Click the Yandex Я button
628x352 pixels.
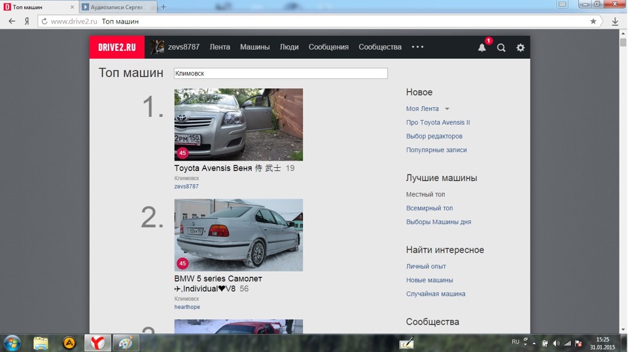tap(26, 21)
